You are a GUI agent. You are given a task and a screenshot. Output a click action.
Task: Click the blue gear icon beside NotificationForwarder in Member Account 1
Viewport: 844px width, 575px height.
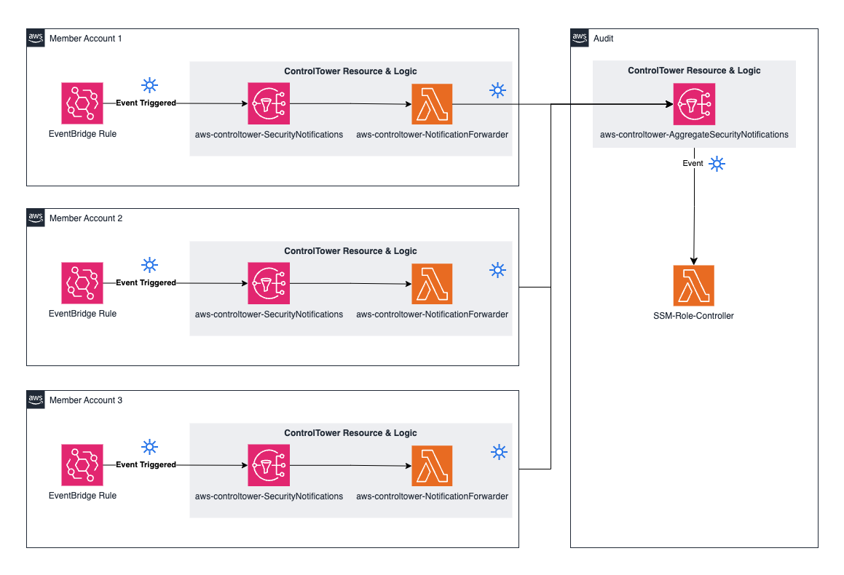498,90
